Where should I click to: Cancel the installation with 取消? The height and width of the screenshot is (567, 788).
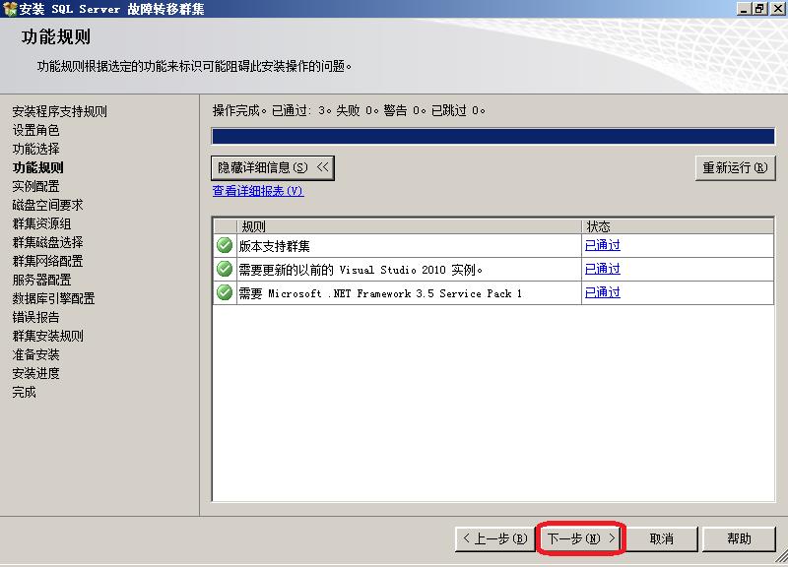661,538
